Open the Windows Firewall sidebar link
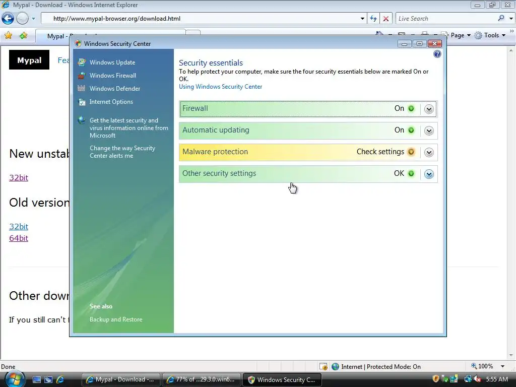The image size is (516, 387). click(x=113, y=76)
